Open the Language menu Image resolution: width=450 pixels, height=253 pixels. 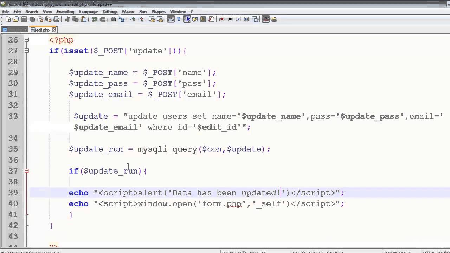[88, 12]
